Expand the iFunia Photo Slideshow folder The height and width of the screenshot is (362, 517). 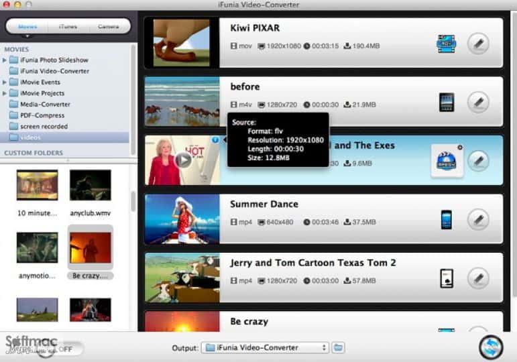(x=4, y=60)
